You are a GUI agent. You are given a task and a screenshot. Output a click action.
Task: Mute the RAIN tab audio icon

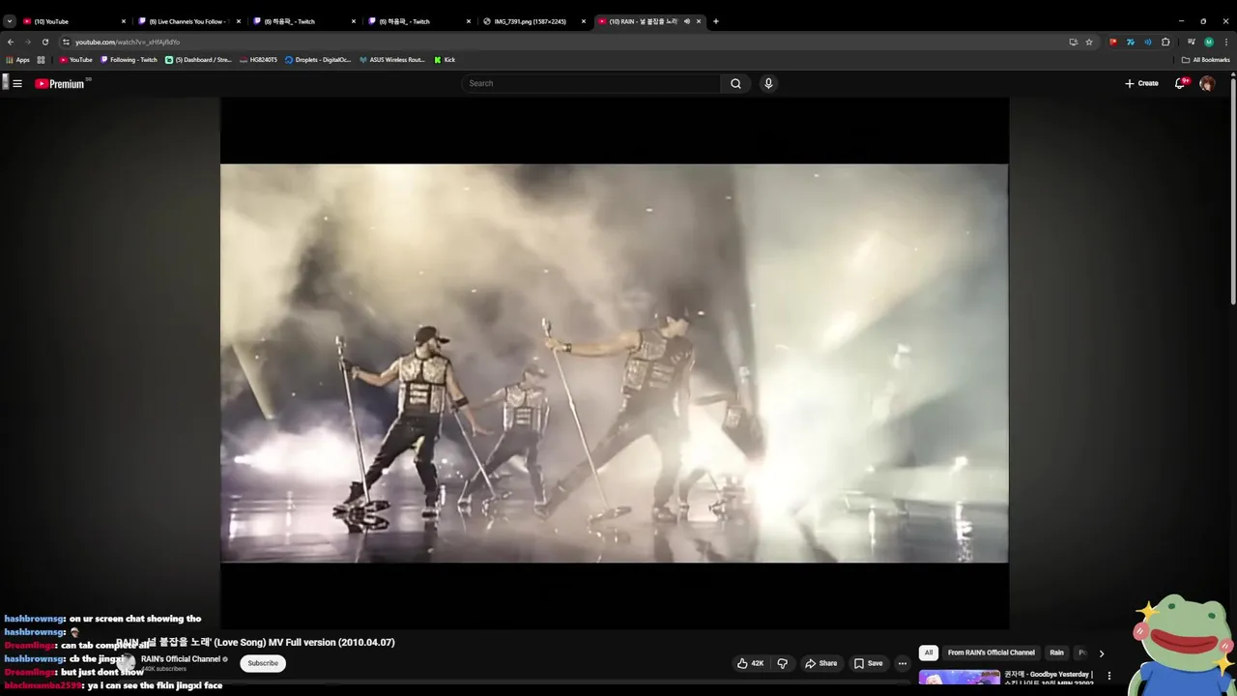click(687, 21)
